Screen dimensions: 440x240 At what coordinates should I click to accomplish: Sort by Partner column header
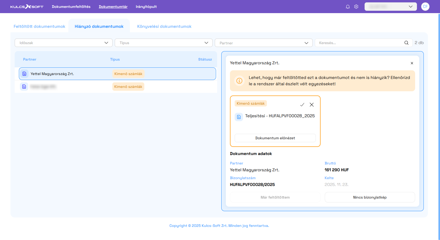click(30, 59)
